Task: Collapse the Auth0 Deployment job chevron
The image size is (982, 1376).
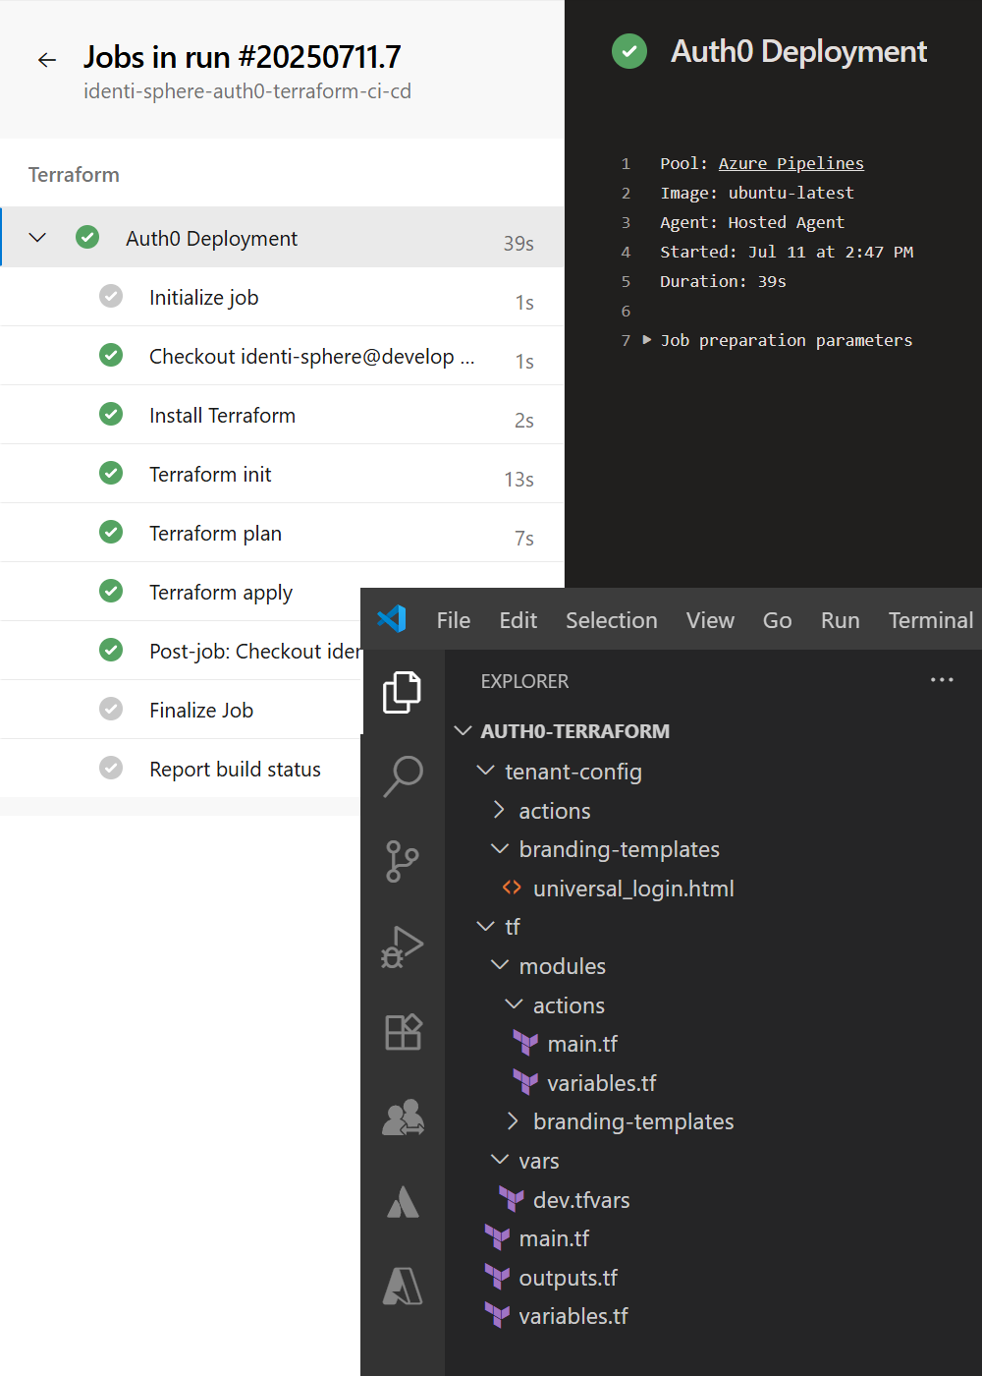Action: pos(38,238)
